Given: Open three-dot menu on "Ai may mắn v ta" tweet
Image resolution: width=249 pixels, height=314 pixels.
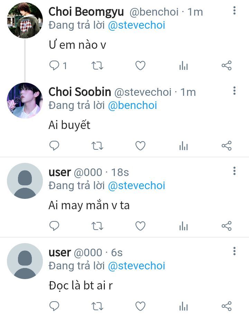Looking at the screenshot, I should tap(234, 171).
